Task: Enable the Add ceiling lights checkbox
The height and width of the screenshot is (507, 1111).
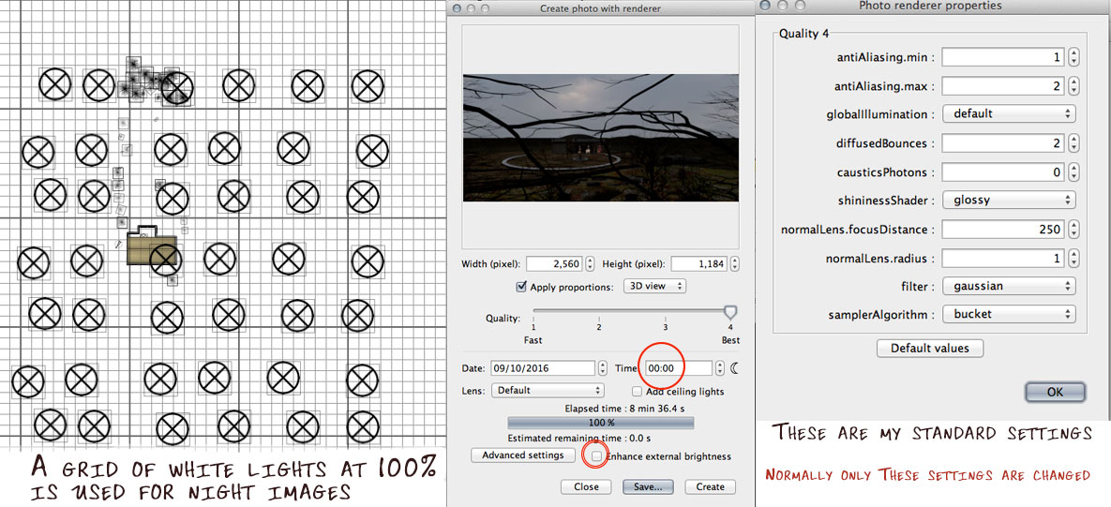Action: point(637,391)
